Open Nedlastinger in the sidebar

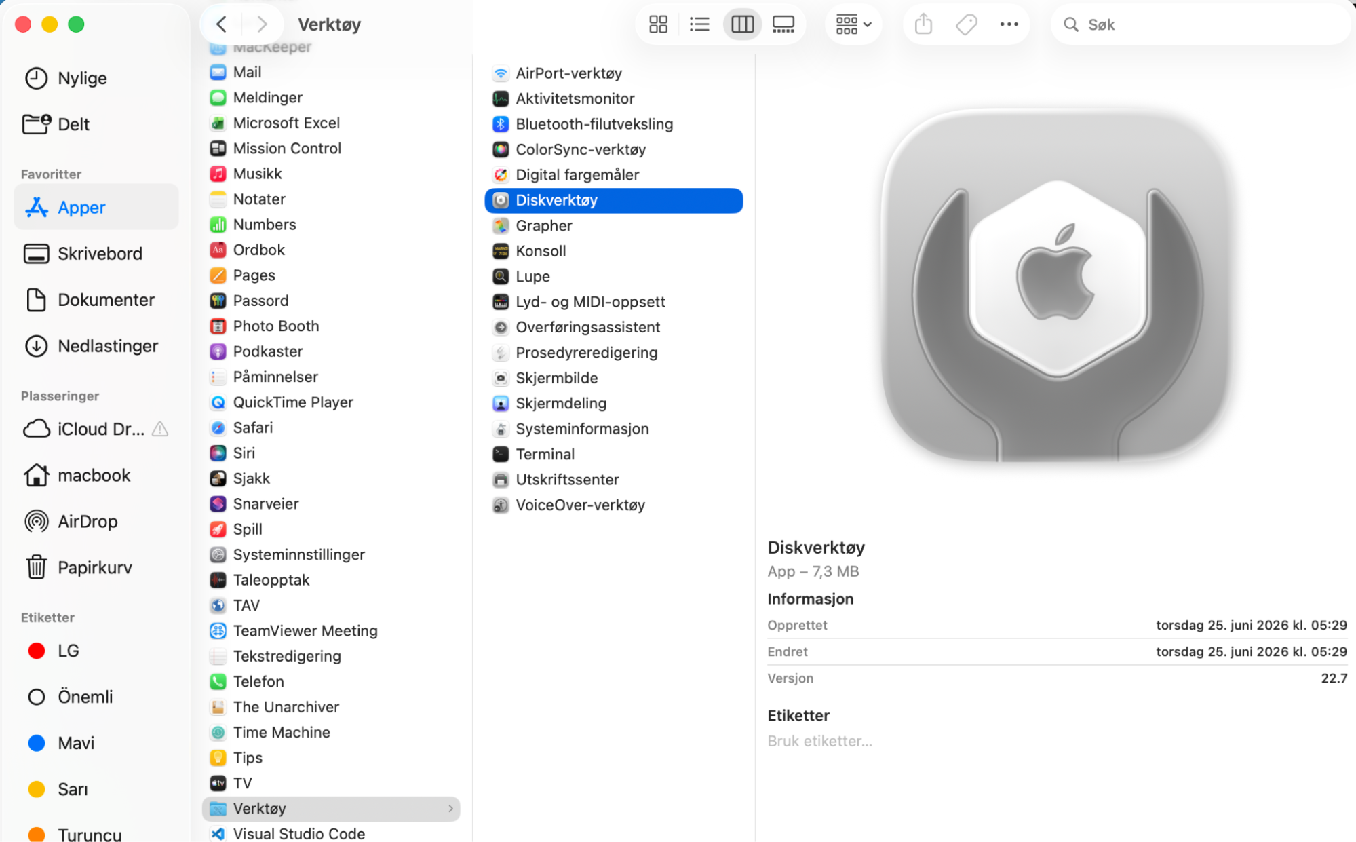96,345
